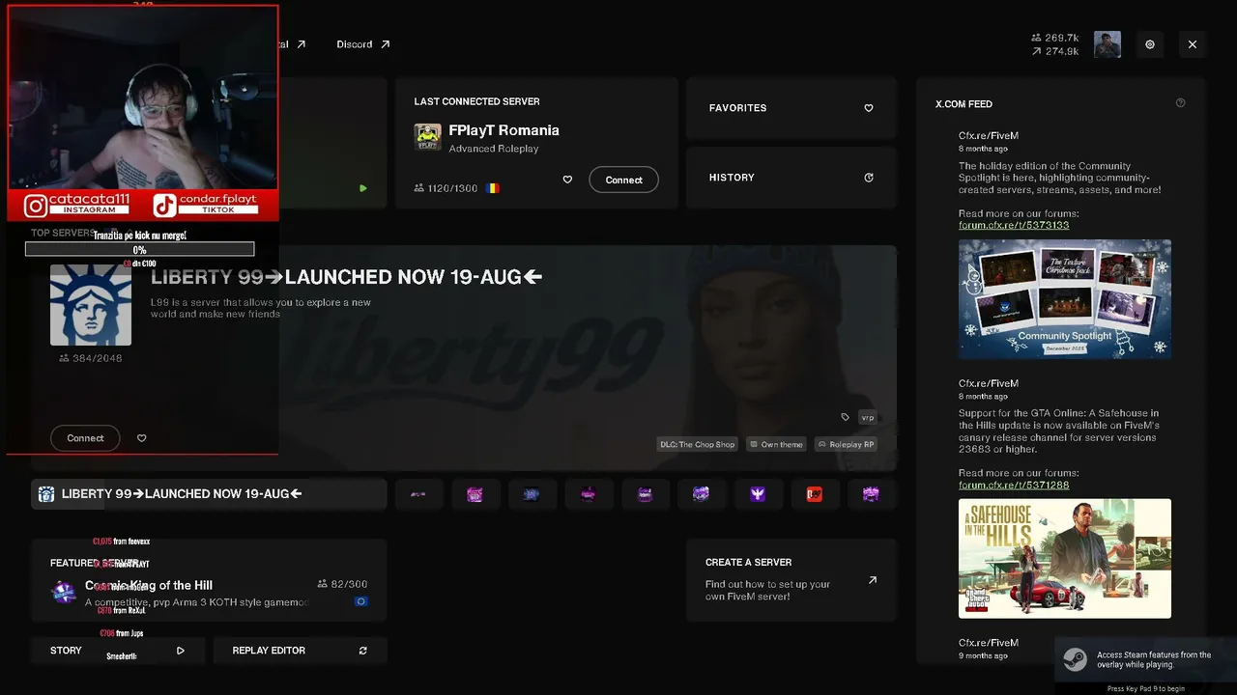Open the Discord link in the header
Image resolution: width=1237 pixels, height=695 pixels.
[x=362, y=44]
